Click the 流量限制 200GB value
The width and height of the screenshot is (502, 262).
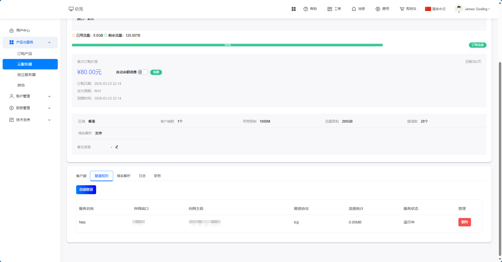[x=347, y=121]
